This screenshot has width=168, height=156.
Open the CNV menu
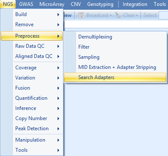click(76, 4)
